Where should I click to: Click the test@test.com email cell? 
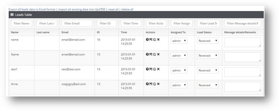[71, 69]
